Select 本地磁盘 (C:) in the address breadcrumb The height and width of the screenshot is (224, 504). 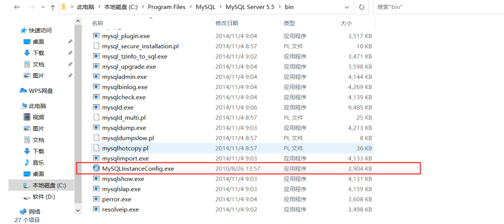121,7
